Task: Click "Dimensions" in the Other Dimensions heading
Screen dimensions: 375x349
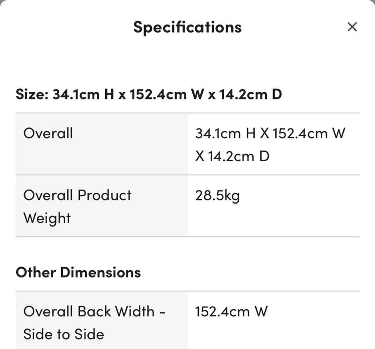Action: [x=101, y=272]
